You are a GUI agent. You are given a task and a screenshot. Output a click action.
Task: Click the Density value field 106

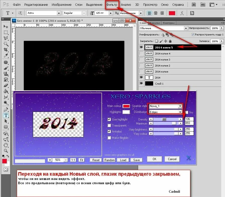[189, 119]
